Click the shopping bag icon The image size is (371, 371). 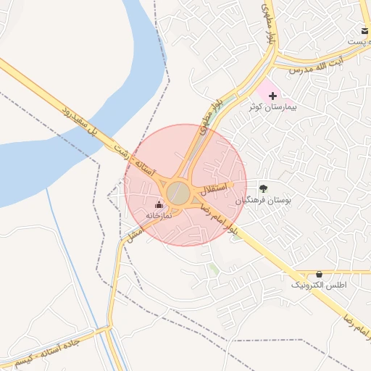coord(319,275)
